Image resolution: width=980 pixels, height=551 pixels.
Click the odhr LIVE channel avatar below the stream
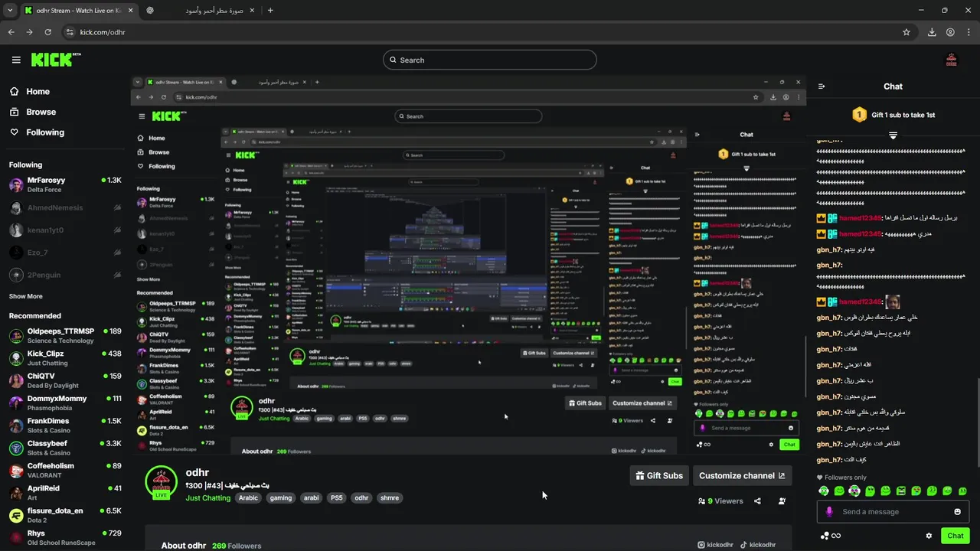pos(162,483)
